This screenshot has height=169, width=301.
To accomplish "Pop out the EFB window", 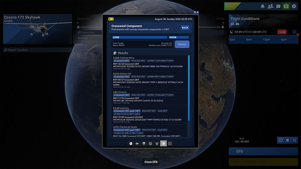I will coord(195,12).
